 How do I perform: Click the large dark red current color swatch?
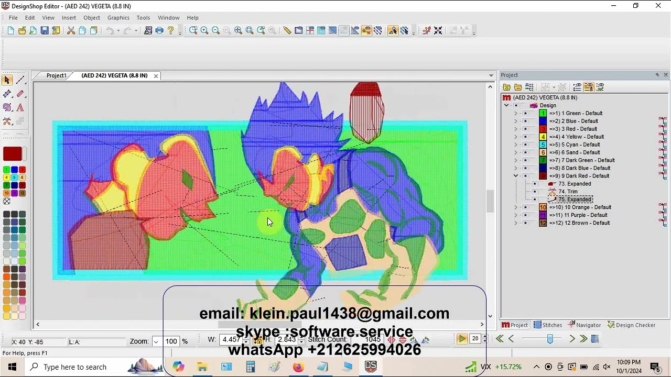click(13, 154)
